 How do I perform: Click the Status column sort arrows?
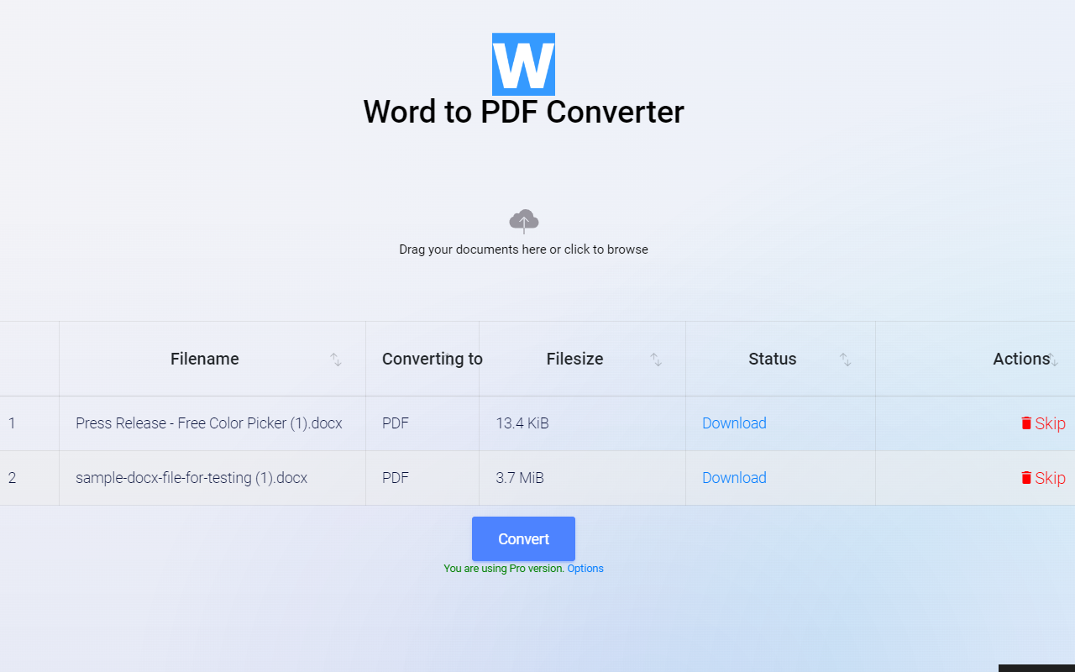coord(847,360)
